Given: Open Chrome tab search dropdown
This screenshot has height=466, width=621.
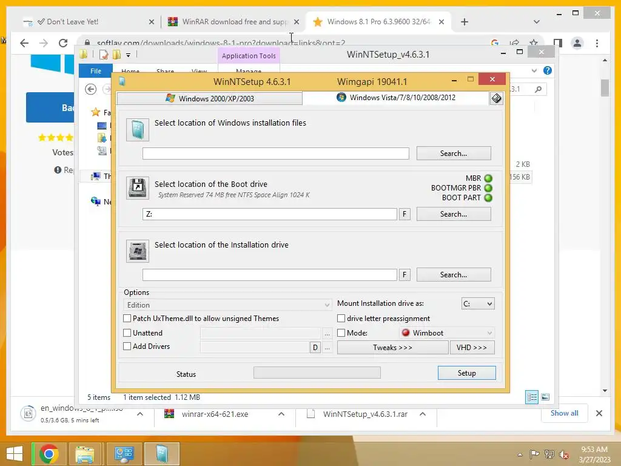Looking at the screenshot, I should (536, 22).
